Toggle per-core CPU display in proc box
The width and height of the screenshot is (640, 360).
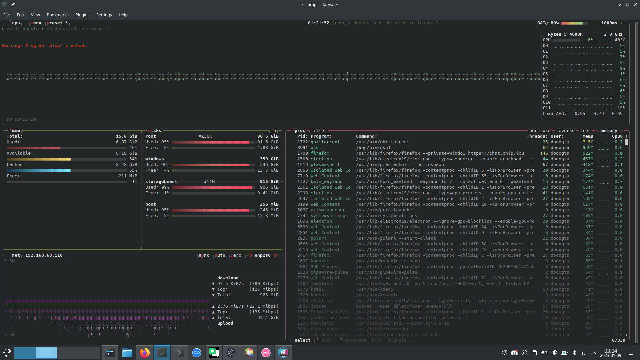(539, 130)
